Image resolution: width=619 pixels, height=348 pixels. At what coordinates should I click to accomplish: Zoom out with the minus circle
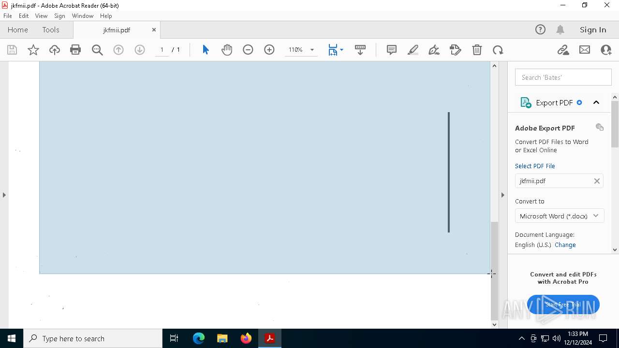(248, 50)
